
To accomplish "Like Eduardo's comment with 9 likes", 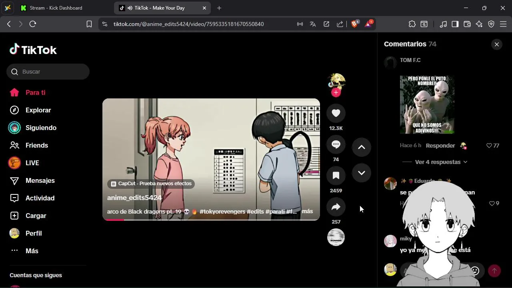I will tap(492, 203).
